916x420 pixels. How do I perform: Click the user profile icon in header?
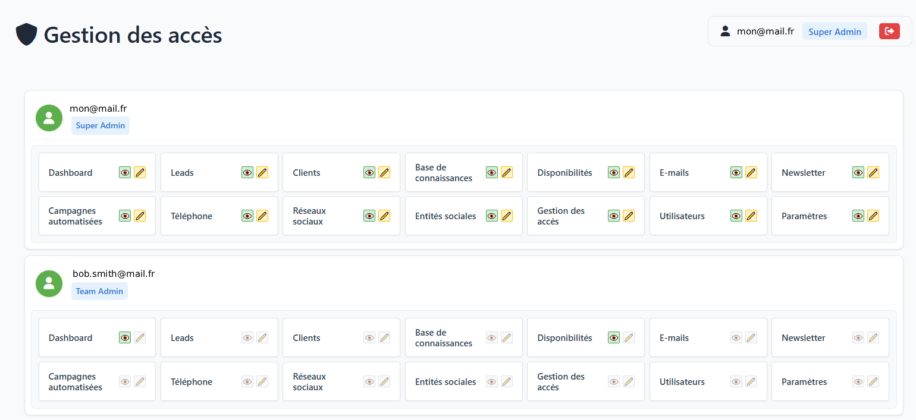point(725,31)
